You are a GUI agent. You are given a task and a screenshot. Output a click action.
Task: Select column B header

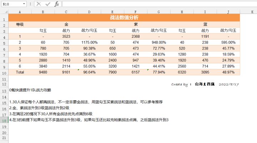point(43,12)
